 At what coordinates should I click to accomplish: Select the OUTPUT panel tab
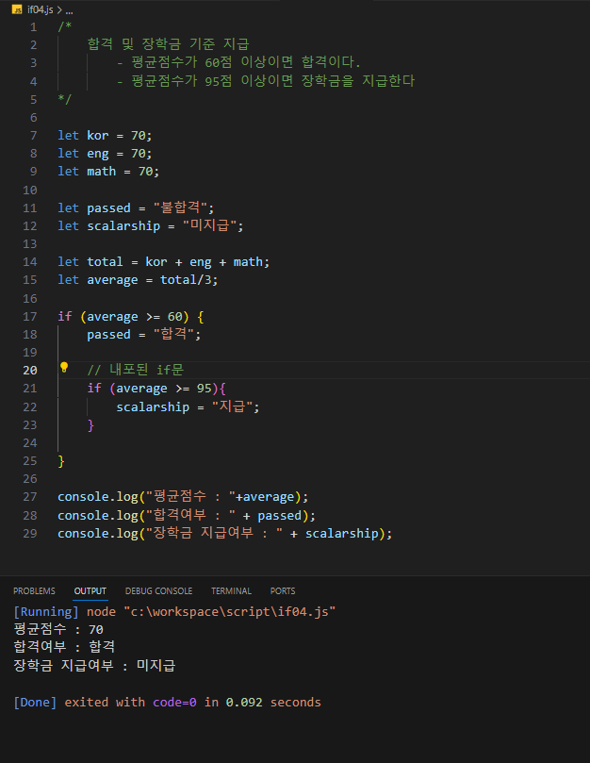pos(90,590)
